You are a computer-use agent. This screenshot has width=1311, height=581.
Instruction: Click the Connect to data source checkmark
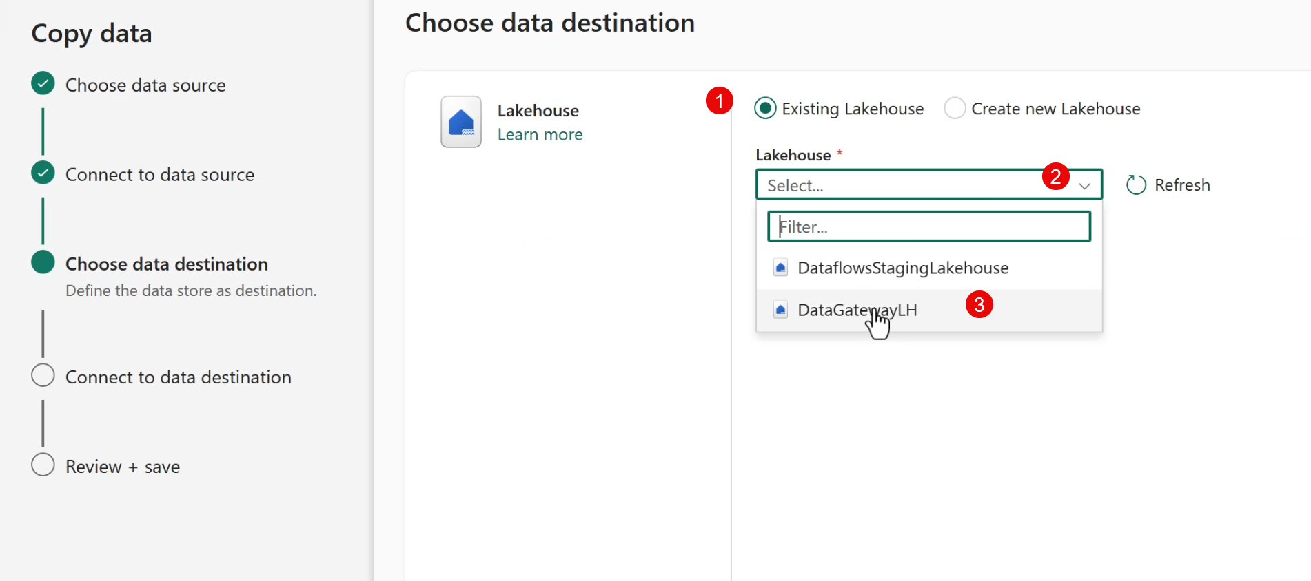(x=43, y=173)
